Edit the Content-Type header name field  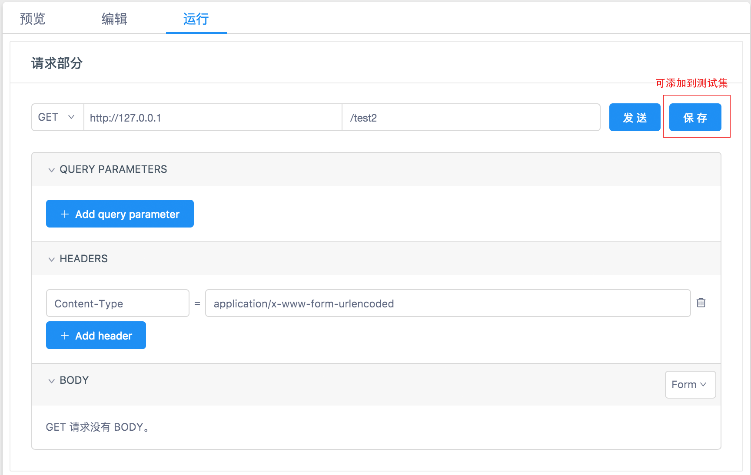(x=118, y=303)
